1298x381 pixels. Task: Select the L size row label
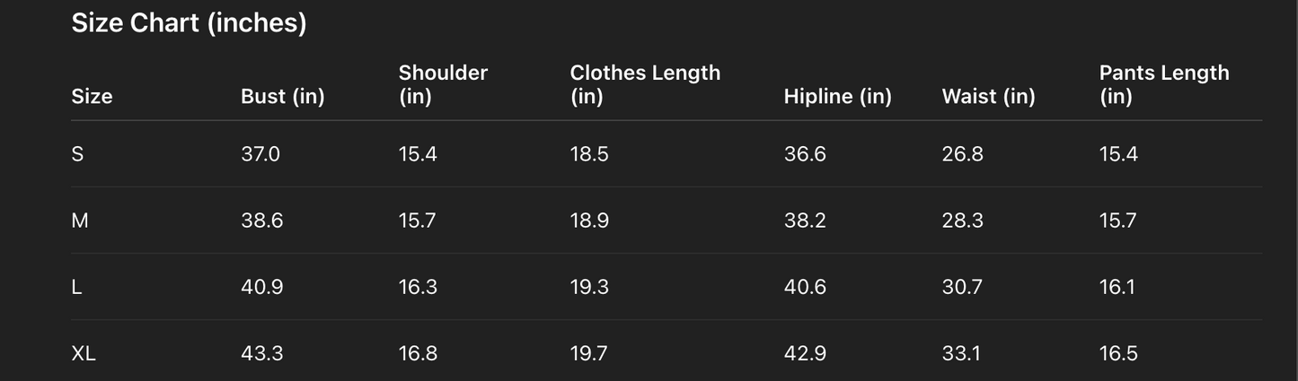[x=76, y=287]
